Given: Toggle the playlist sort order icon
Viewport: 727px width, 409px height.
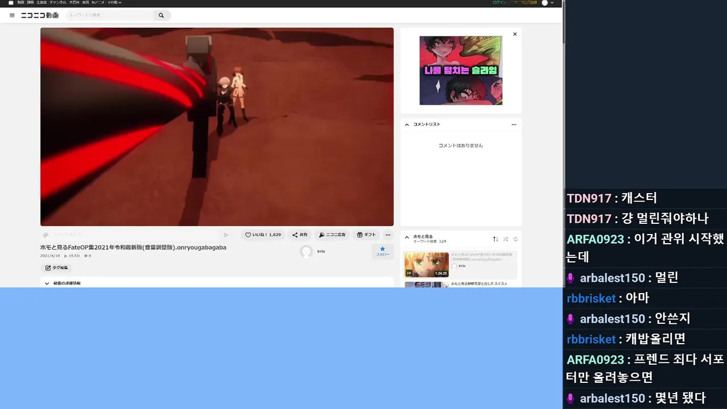Looking at the screenshot, I should 495,239.
